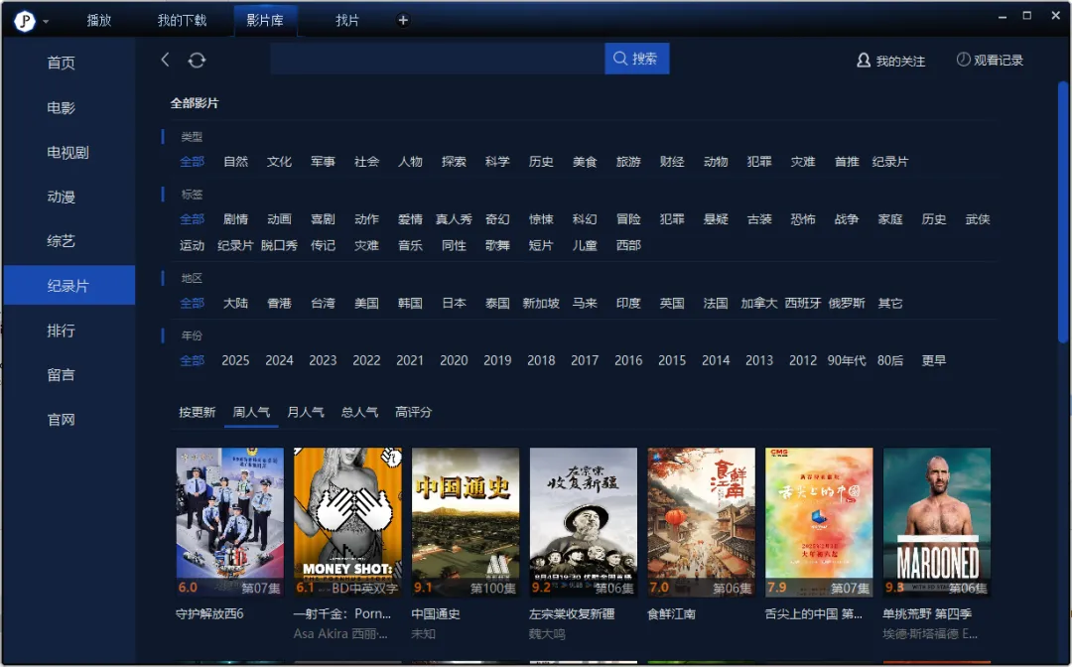This screenshot has height=667, width=1072.
Task: Filter tag by 剧情
Action: pos(236,219)
